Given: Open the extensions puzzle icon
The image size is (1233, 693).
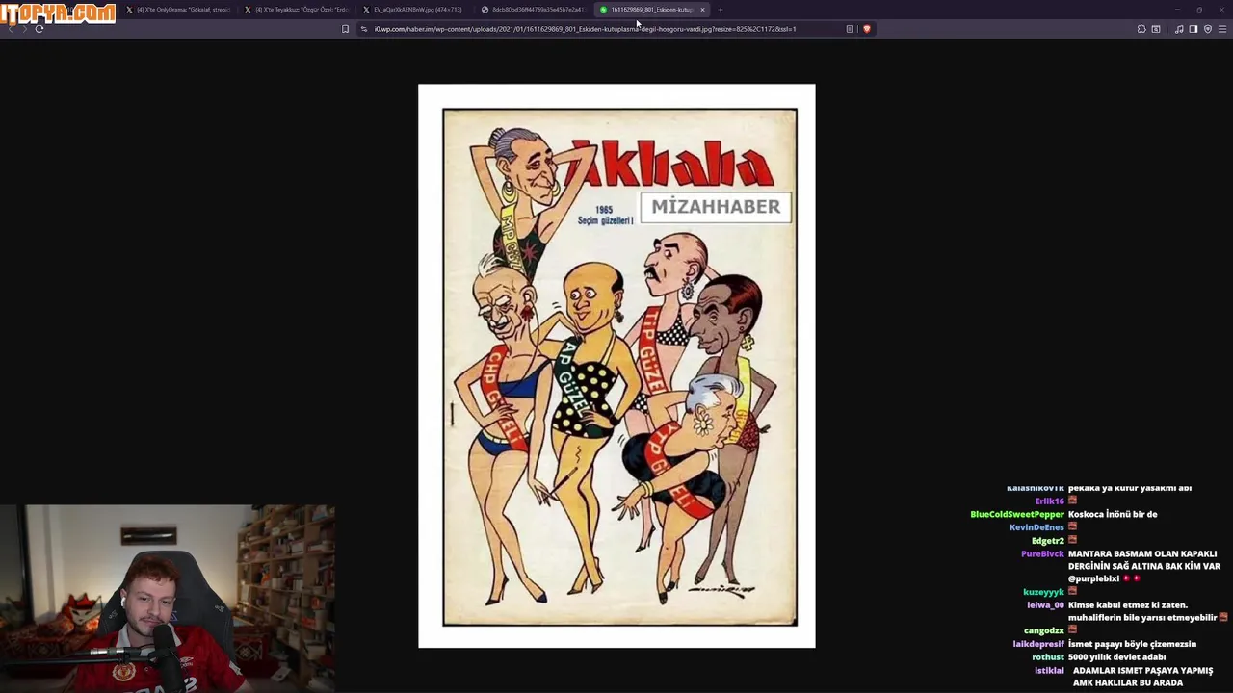Looking at the screenshot, I should [x=1141, y=29].
